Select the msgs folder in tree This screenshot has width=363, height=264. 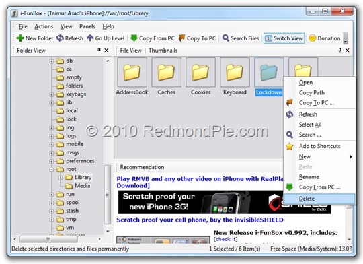73,152
